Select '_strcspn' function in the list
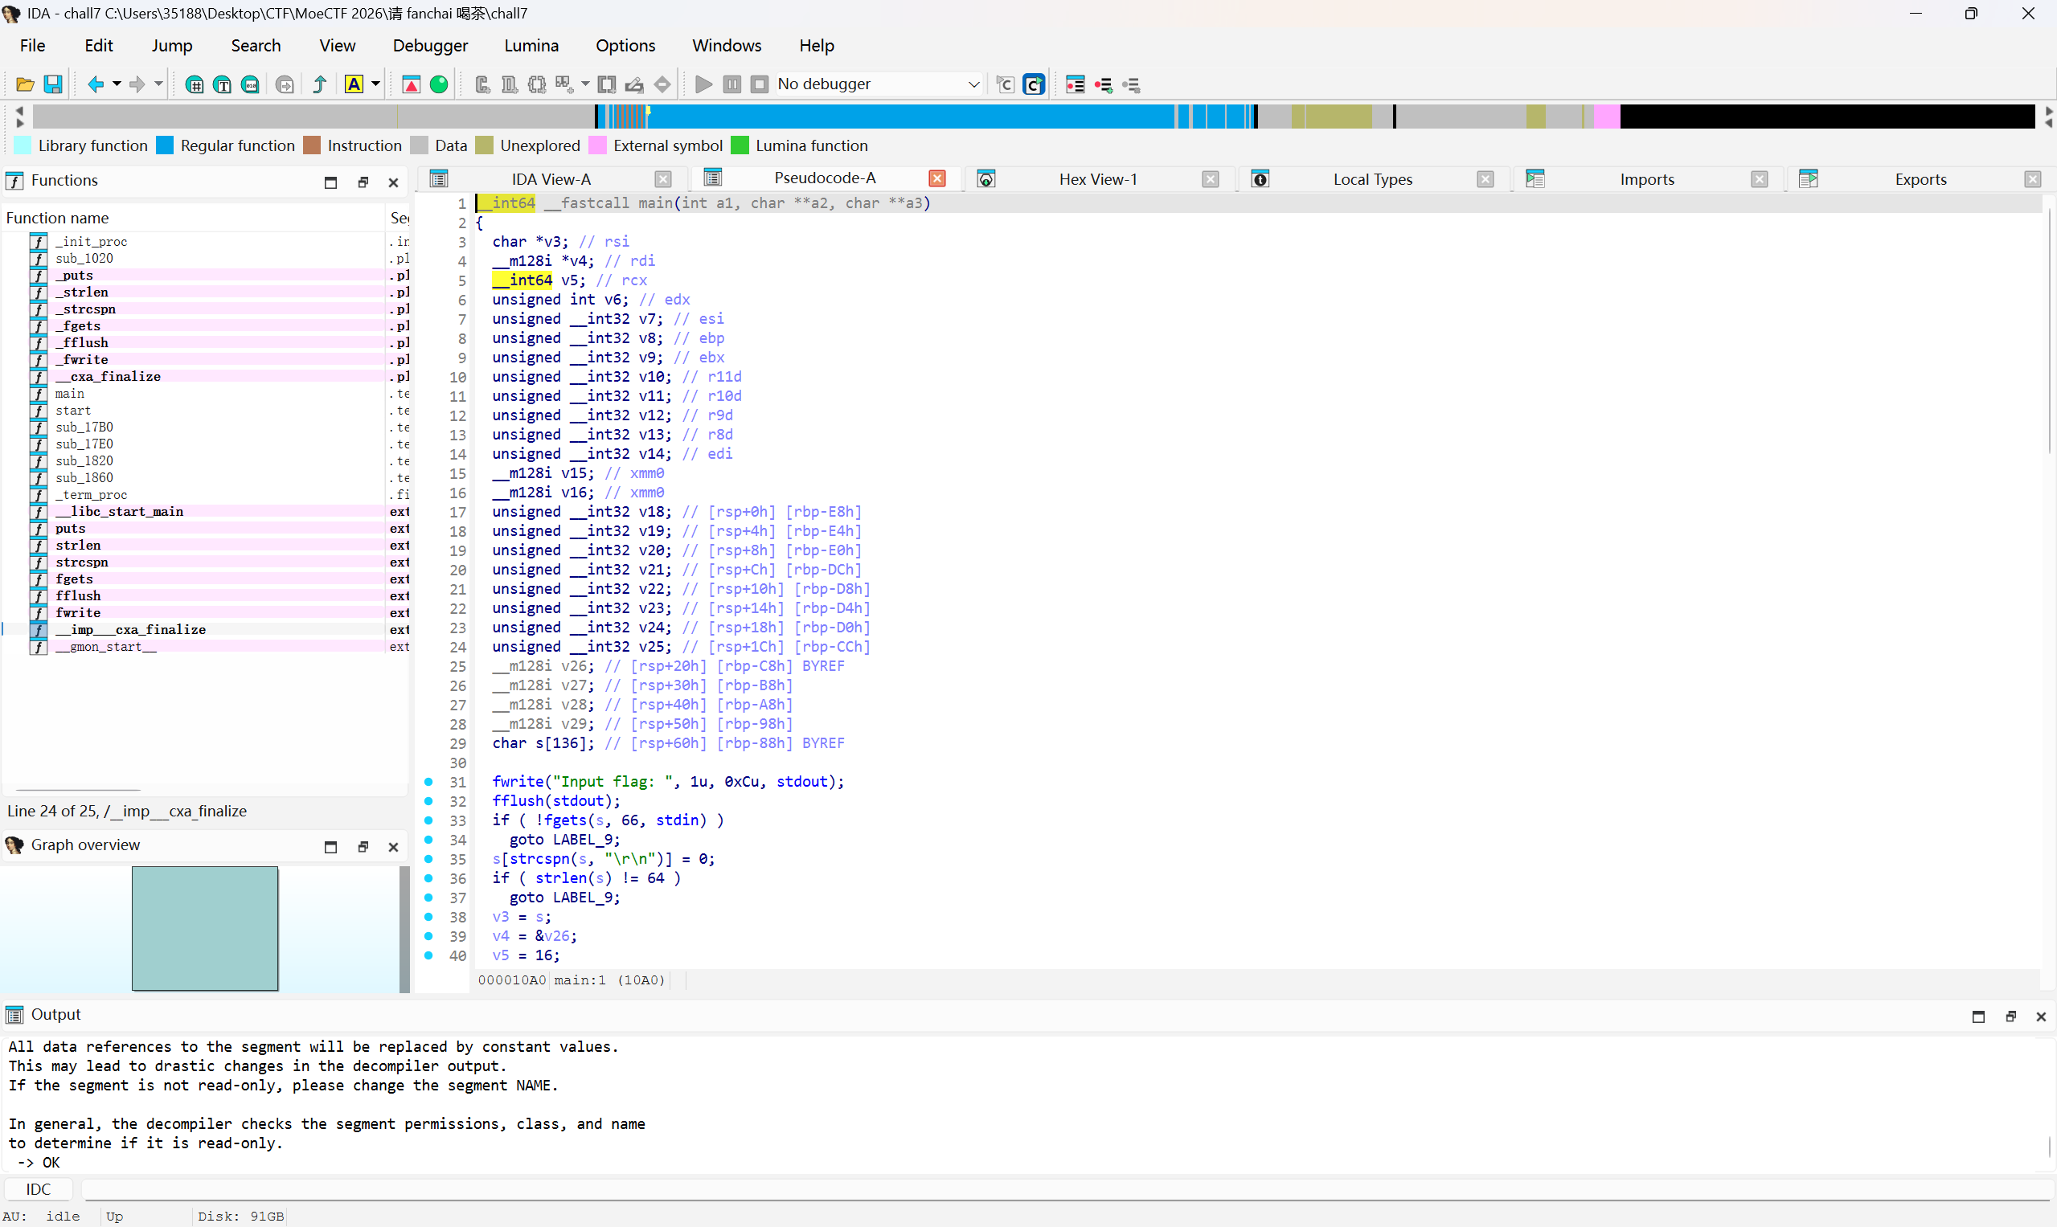 [x=85, y=309]
